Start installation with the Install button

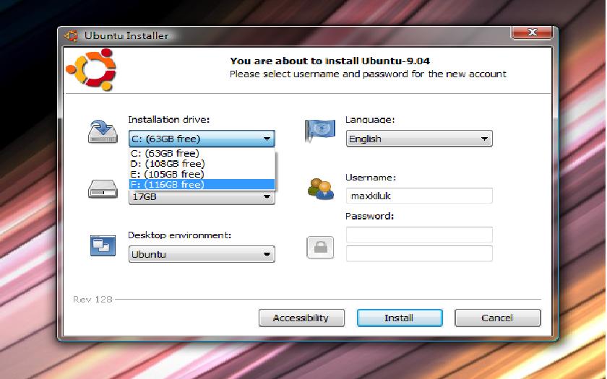[x=400, y=318]
